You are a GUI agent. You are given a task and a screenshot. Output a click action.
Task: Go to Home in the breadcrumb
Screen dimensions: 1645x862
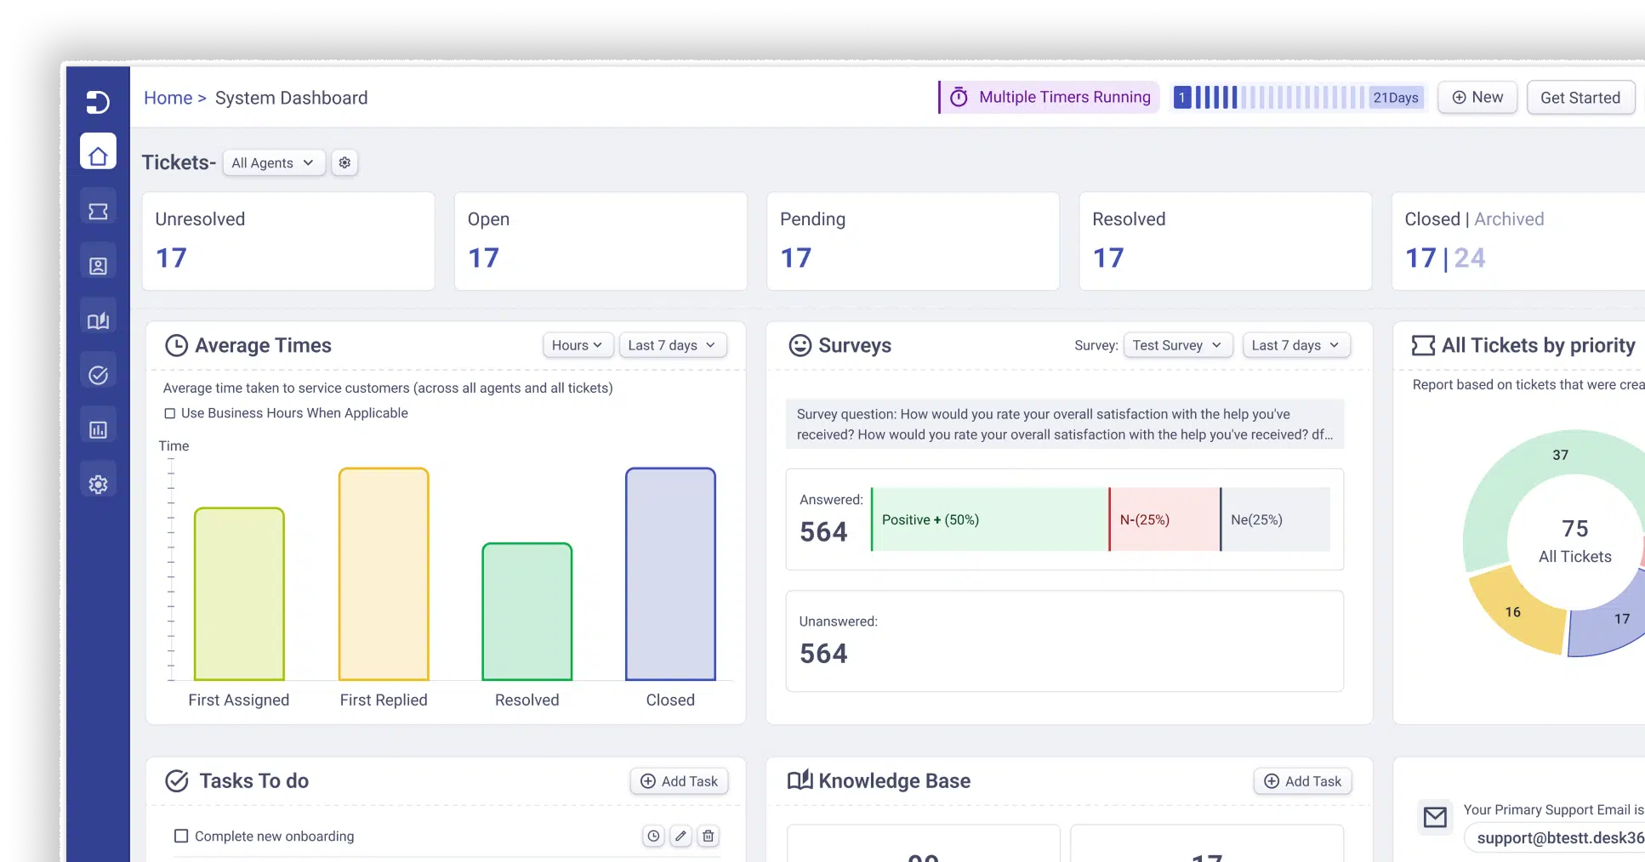click(x=168, y=98)
